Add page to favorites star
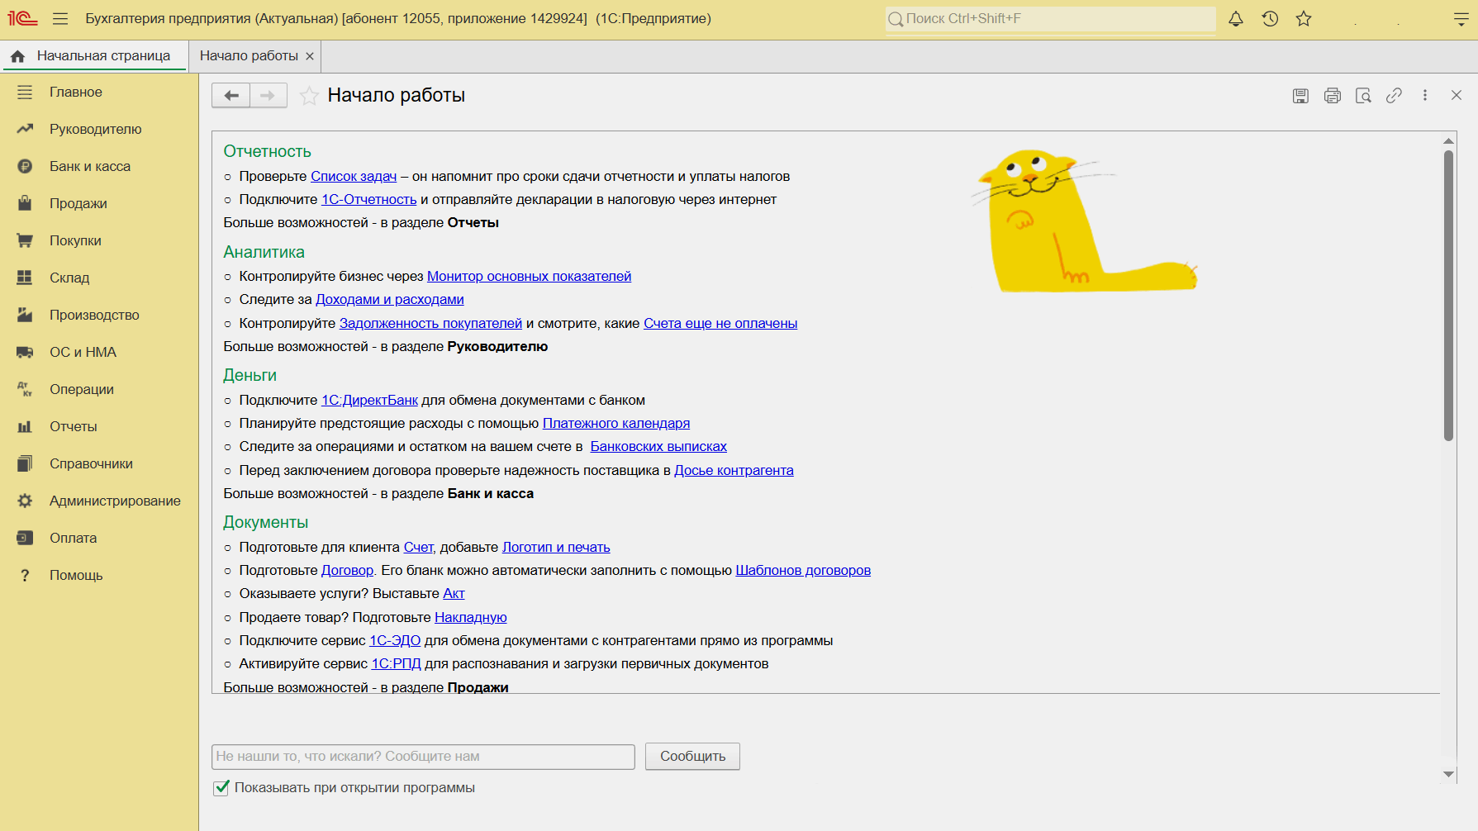1478x831 pixels. pos(309,96)
